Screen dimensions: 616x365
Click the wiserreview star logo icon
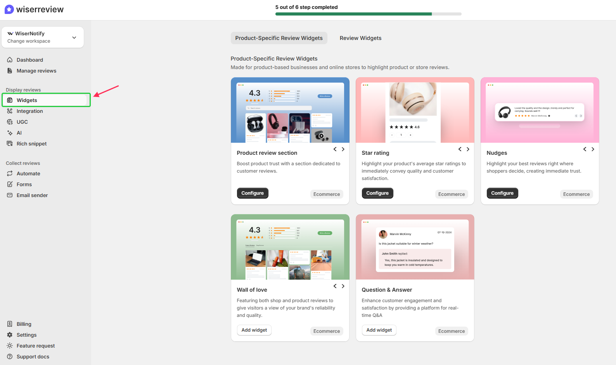pos(9,9)
